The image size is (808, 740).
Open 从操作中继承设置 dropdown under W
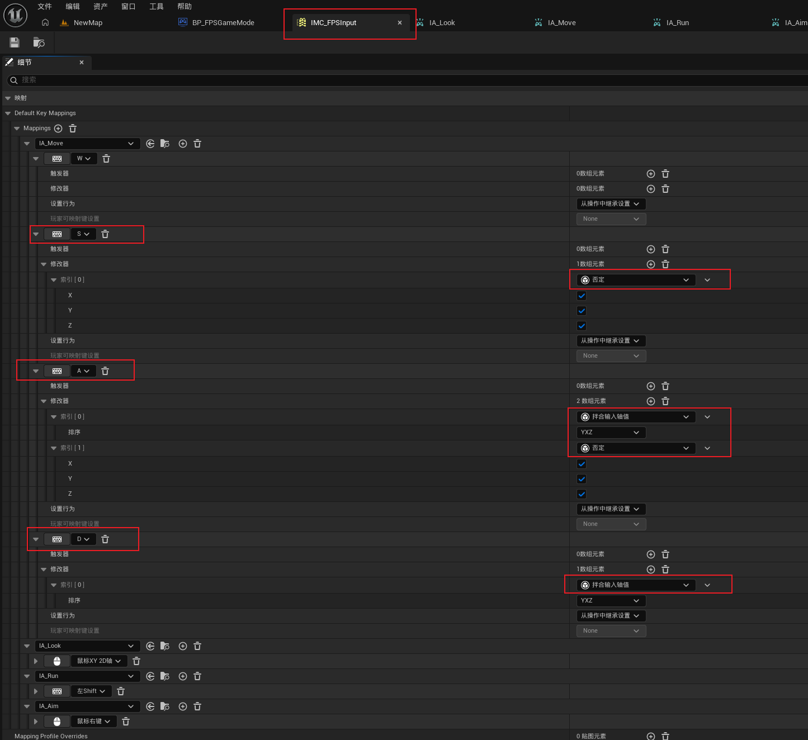tap(611, 204)
